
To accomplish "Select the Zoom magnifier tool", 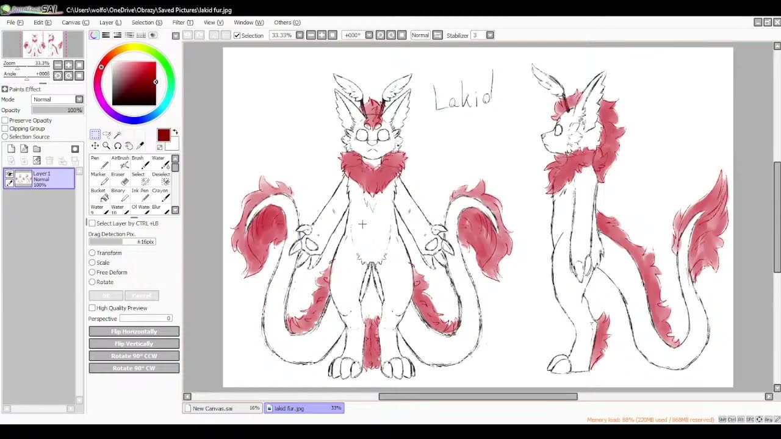I will [x=106, y=146].
